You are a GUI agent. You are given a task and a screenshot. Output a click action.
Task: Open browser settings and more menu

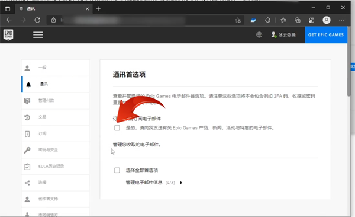341,20
